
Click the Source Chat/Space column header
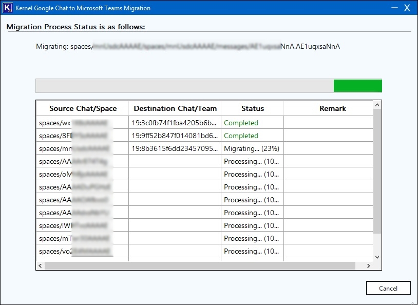(x=83, y=108)
